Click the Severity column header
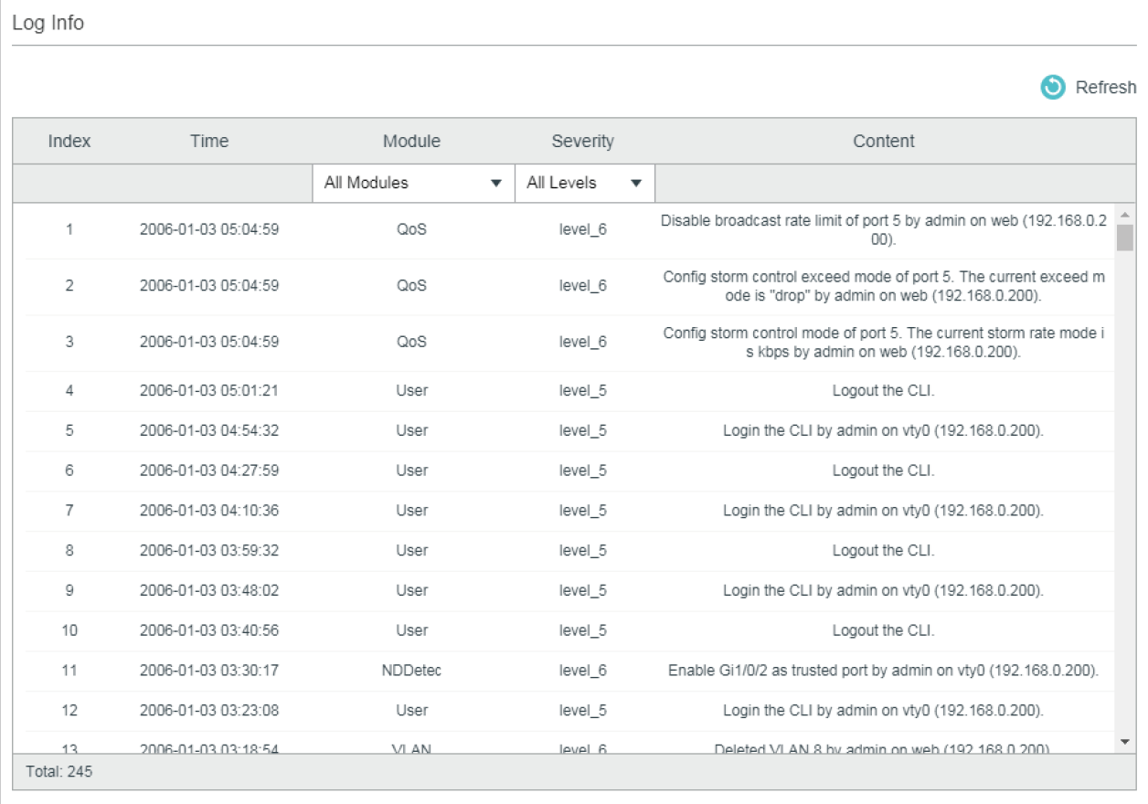The image size is (1148, 804). 582,141
